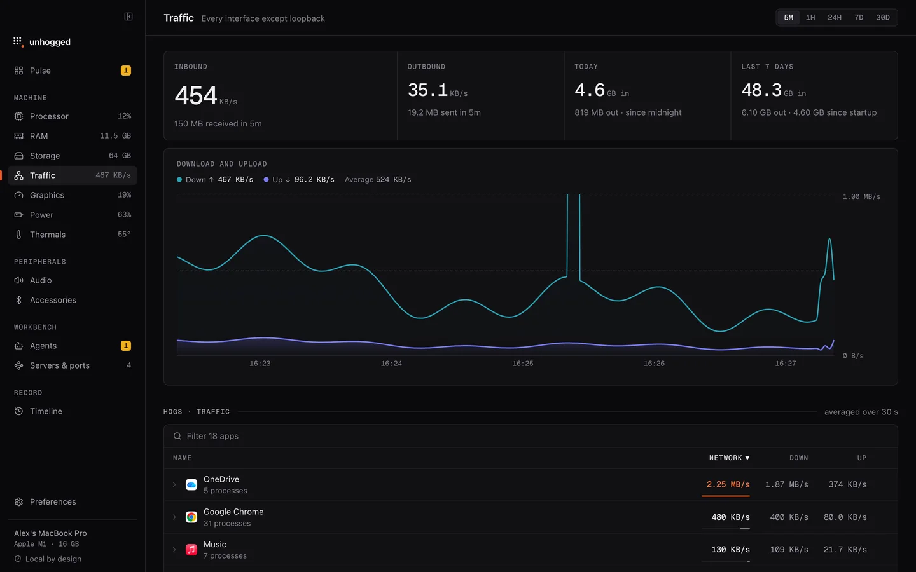Toggle the Down series in the chart legend
916x572 pixels.
tap(215, 180)
